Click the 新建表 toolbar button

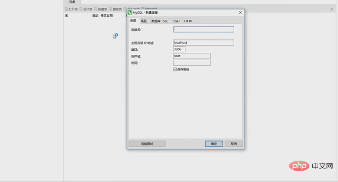[100, 9]
